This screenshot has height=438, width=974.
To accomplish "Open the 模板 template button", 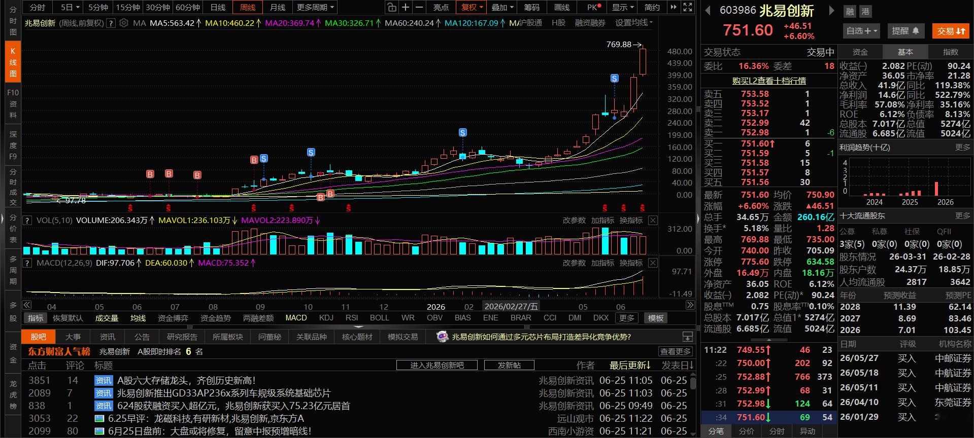I will tap(655, 318).
